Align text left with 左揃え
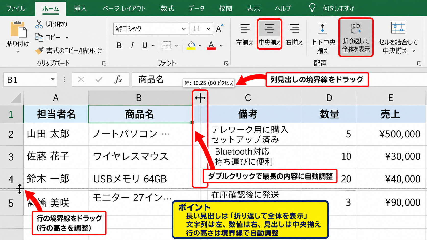427x240 pixels. tap(245, 34)
